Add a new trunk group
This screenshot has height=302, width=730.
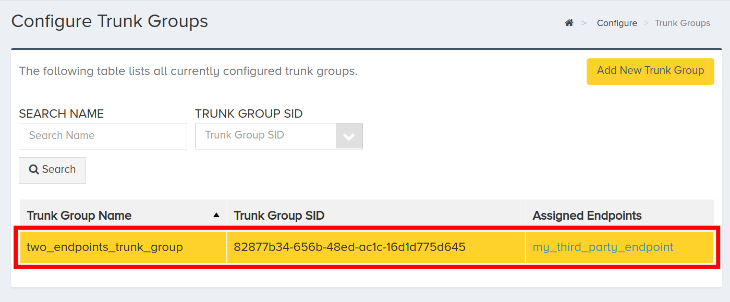650,71
